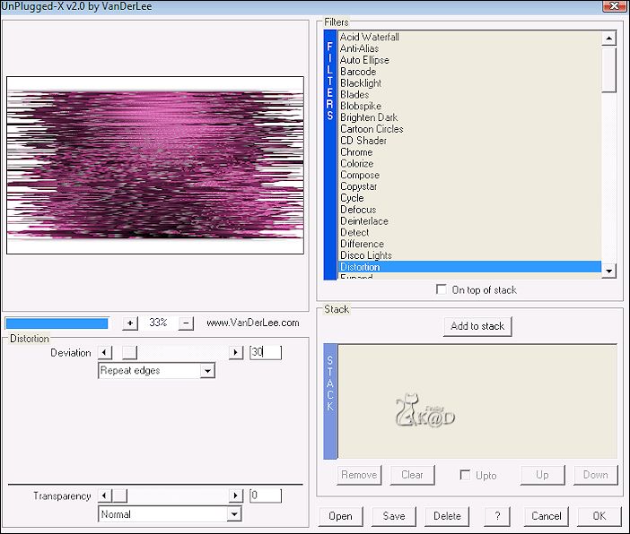Click Add to stack button
The width and height of the screenshot is (630, 534).
pyautogui.click(x=477, y=326)
